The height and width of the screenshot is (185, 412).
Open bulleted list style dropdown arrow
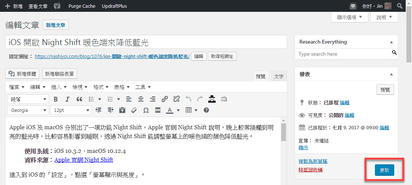[x=100, y=99]
